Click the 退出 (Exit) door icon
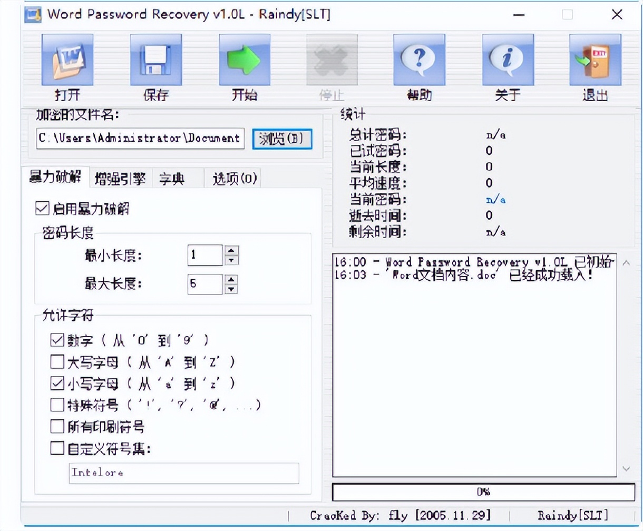 (x=595, y=60)
